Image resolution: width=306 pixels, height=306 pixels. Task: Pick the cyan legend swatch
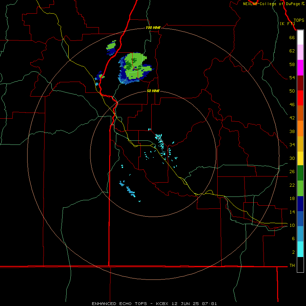pyautogui.click(x=300, y=249)
